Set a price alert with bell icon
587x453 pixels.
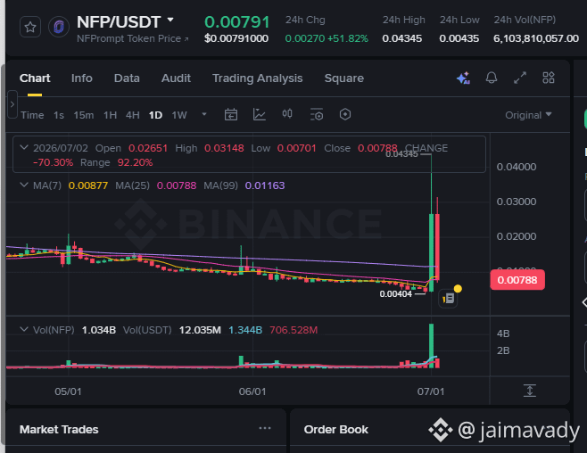(492, 78)
